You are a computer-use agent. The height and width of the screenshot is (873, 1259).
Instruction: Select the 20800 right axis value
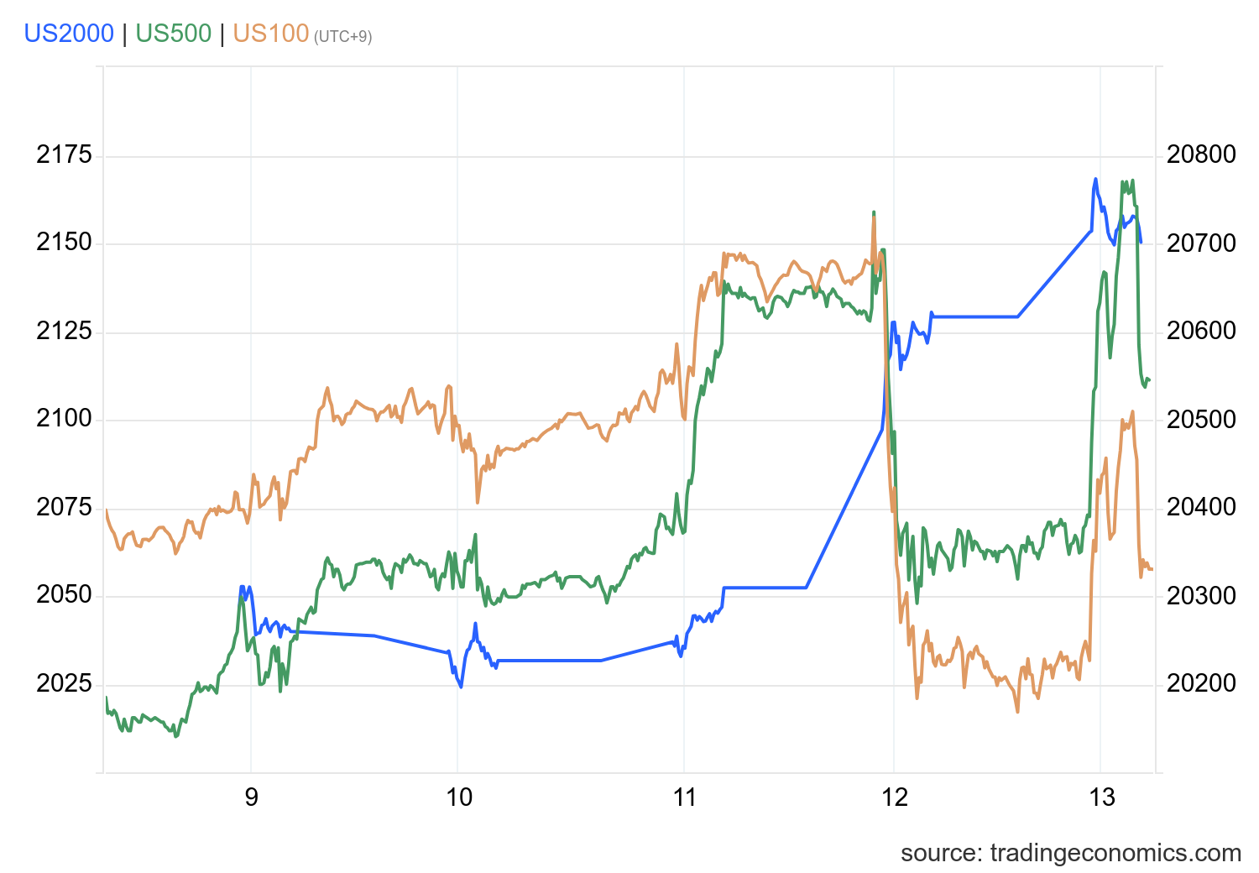pos(1201,155)
